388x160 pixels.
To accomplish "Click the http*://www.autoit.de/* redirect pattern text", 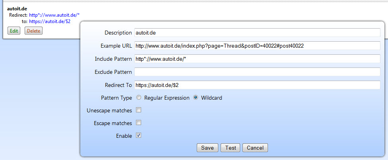I will (52, 15).
